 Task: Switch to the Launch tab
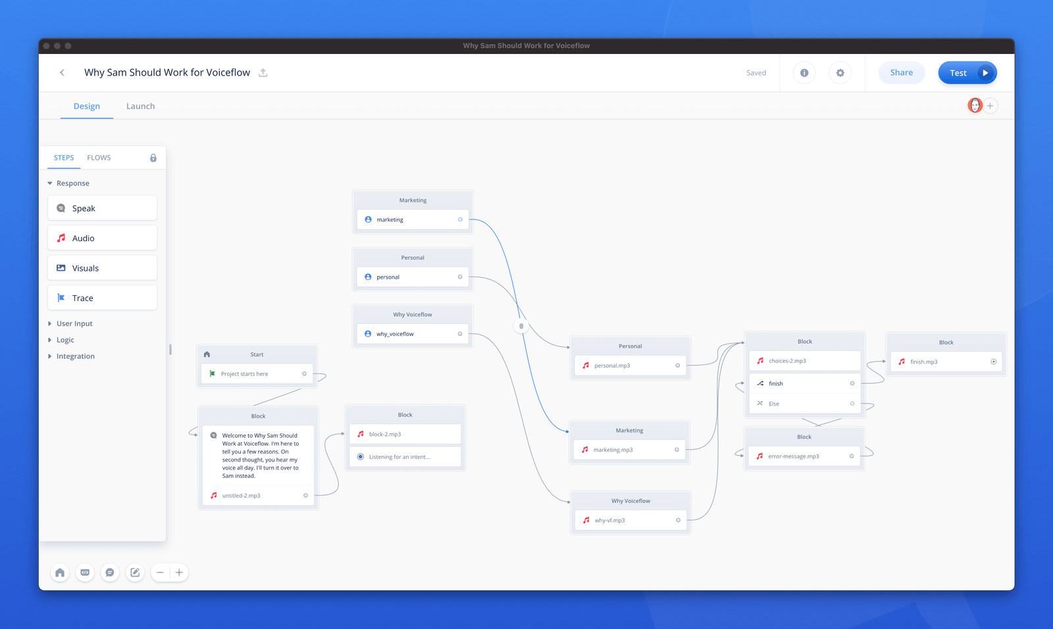coord(141,106)
